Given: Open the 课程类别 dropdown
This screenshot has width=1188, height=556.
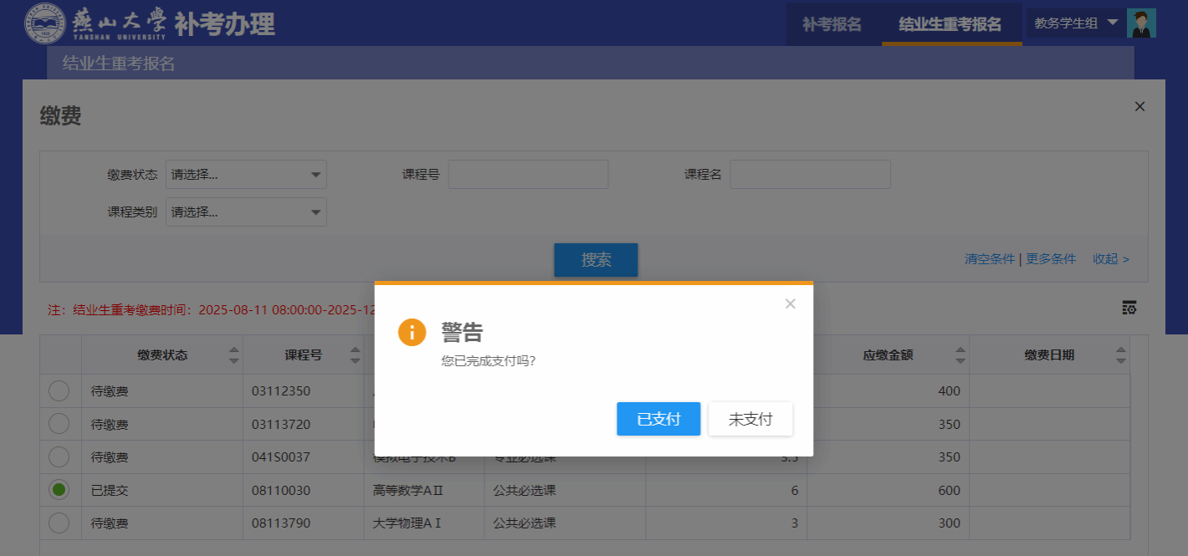Looking at the screenshot, I should 246,212.
